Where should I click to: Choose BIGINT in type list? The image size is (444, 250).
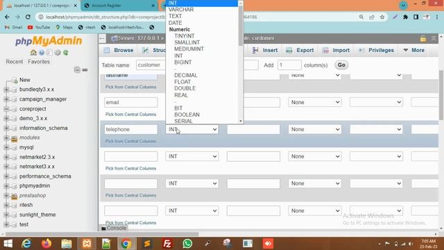pyautogui.click(x=183, y=62)
